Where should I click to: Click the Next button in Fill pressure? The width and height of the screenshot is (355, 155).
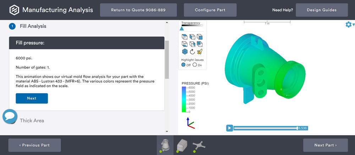click(x=32, y=98)
